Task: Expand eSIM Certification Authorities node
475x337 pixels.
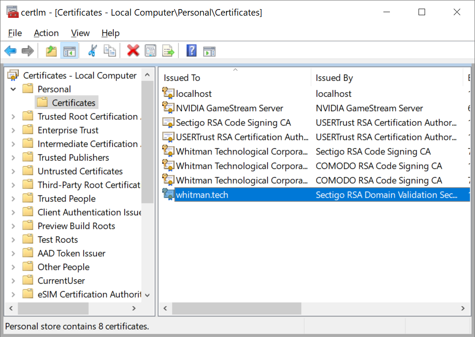Action: pyautogui.click(x=13, y=294)
